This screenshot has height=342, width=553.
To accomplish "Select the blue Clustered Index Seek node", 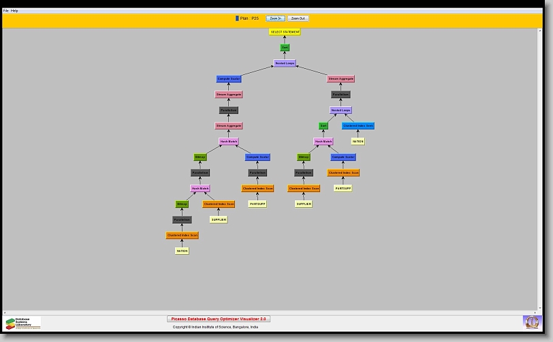I will click(358, 126).
